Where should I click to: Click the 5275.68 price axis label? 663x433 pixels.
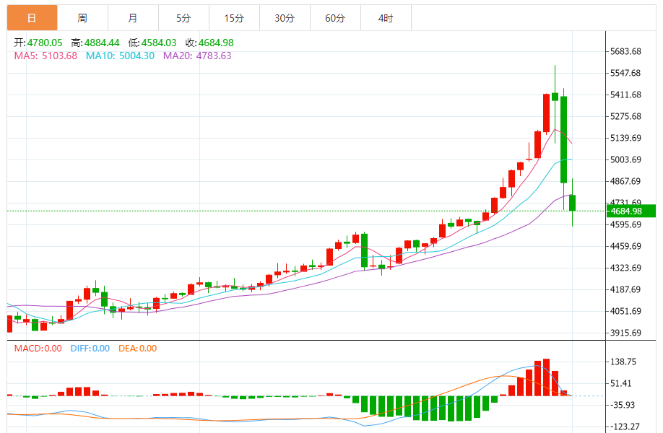625,116
